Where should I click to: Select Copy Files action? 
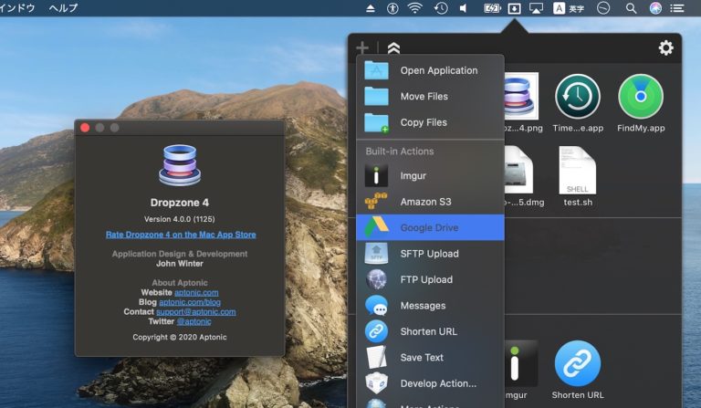point(424,122)
